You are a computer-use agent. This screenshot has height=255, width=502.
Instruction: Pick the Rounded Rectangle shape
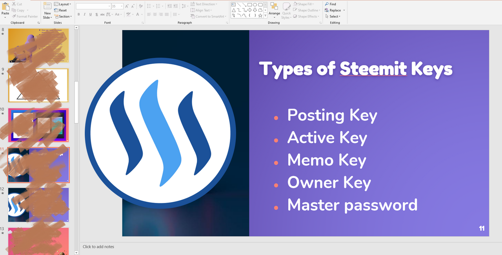(x=260, y=5)
